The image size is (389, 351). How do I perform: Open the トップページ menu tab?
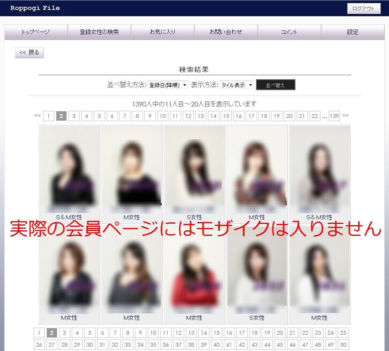pyautogui.click(x=36, y=32)
